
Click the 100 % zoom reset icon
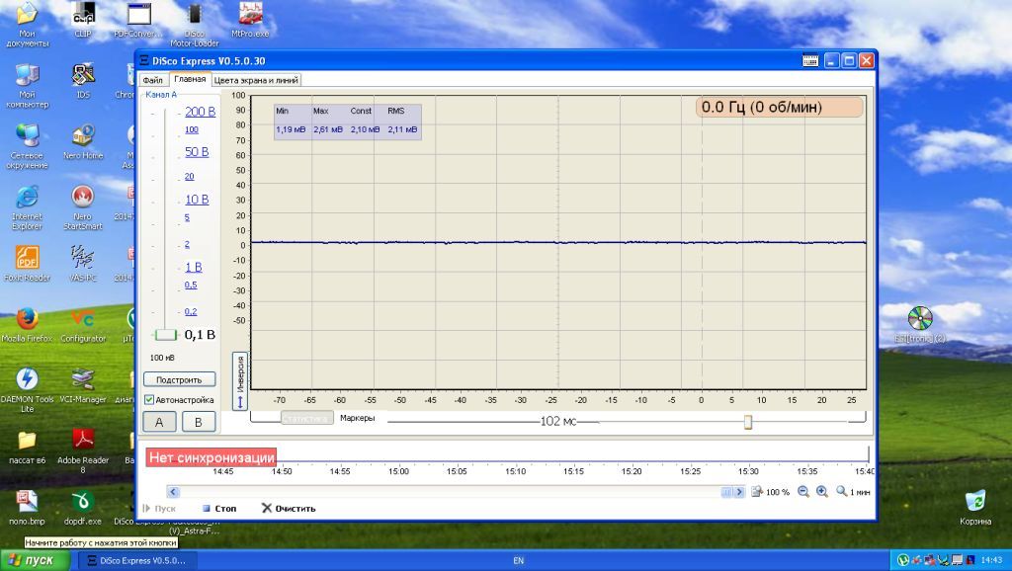pyautogui.click(x=757, y=492)
